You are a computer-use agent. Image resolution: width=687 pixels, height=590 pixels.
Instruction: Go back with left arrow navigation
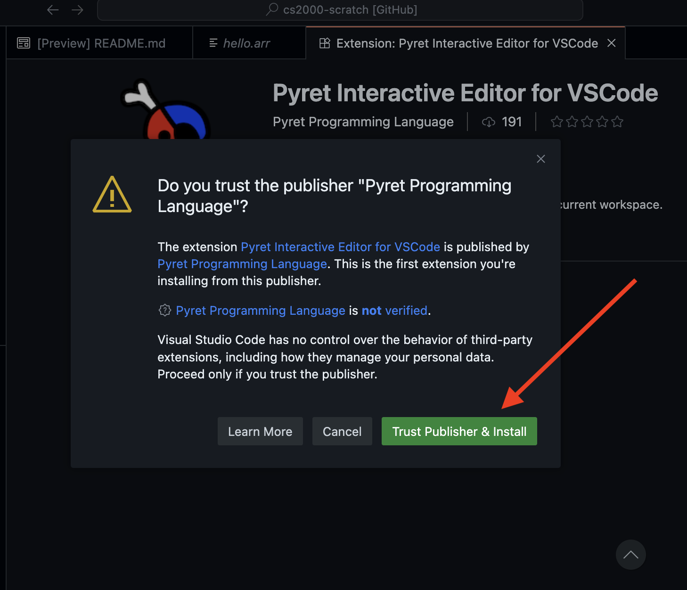(x=53, y=10)
